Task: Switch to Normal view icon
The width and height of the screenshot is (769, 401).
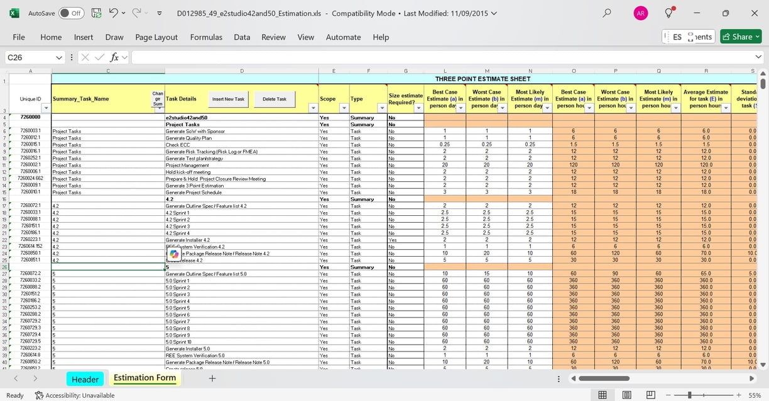Action: click(602, 395)
